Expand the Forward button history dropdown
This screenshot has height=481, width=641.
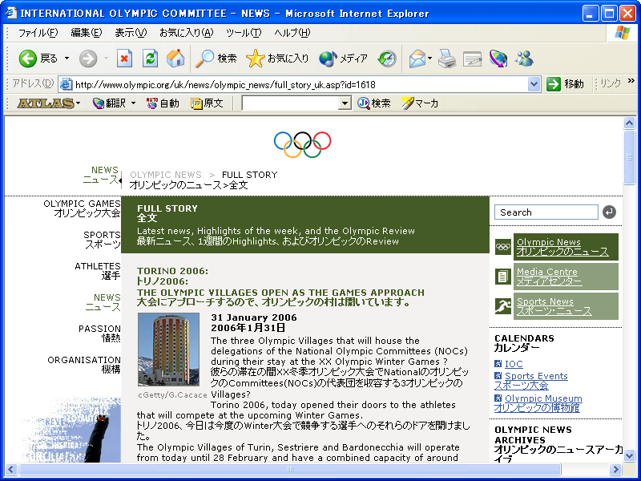pos(106,59)
